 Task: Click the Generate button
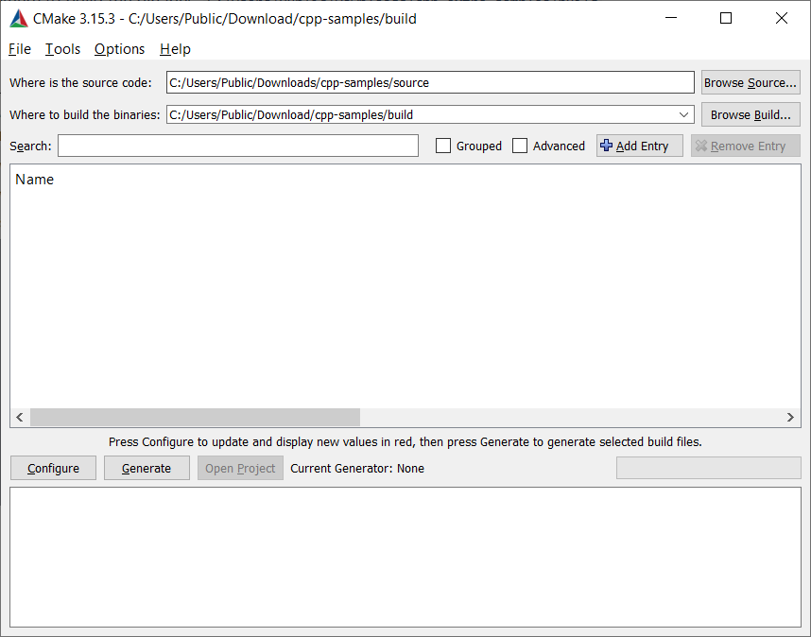[x=147, y=468]
